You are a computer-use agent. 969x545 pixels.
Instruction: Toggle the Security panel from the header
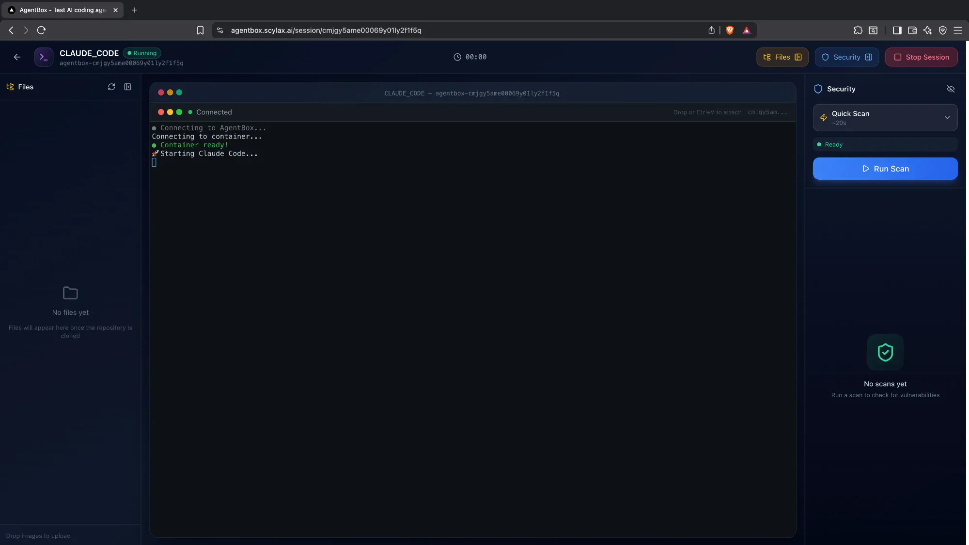point(846,57)
